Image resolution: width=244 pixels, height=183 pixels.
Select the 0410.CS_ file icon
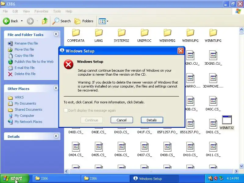tap(190, 147)
